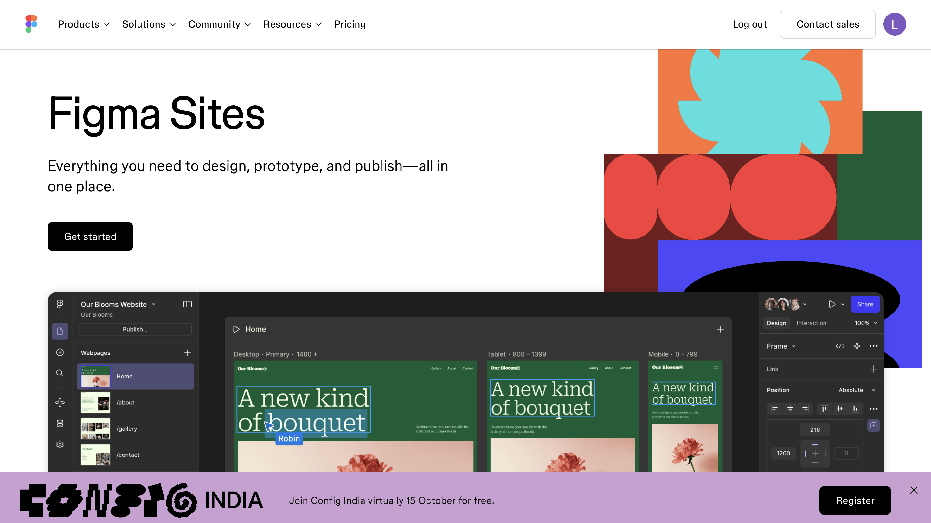
Task: Click the 0 right constraint field
Action: tap(846, 453)
